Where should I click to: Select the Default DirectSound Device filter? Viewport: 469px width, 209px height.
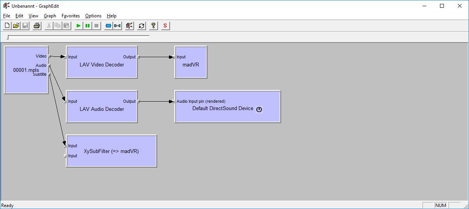tap(227, 107)
